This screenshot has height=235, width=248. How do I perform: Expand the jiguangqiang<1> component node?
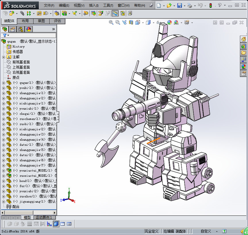tap(3, 201)
